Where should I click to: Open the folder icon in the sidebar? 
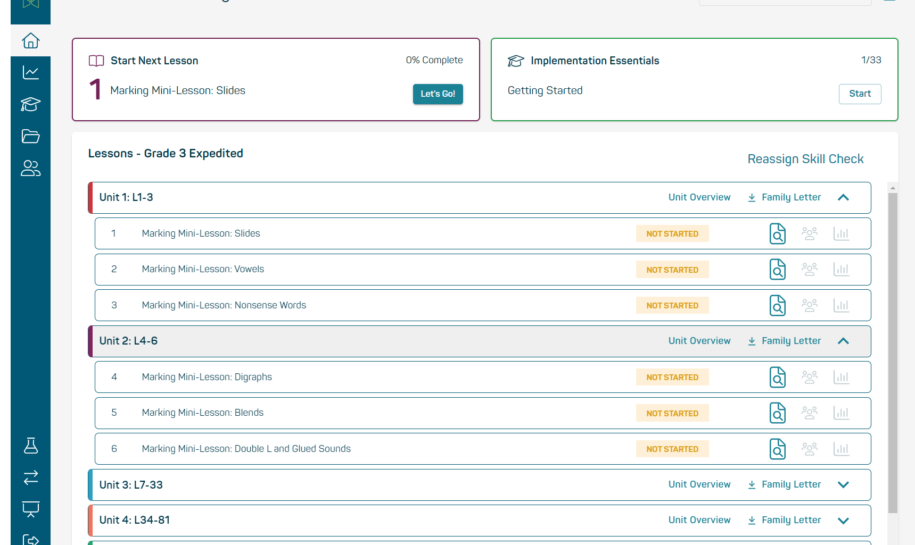click(x=30, y=137)
